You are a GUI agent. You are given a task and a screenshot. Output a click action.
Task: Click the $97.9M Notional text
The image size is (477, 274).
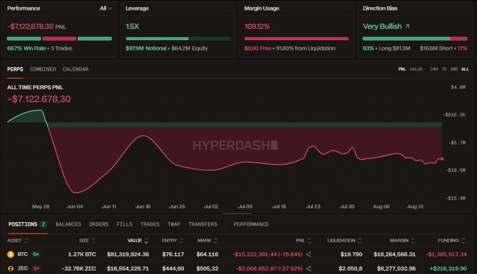click(146, 48)
